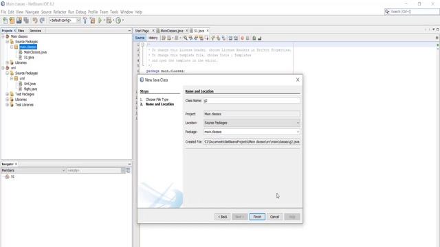Click the Shift Line Left icon

[x=230, y=38]
